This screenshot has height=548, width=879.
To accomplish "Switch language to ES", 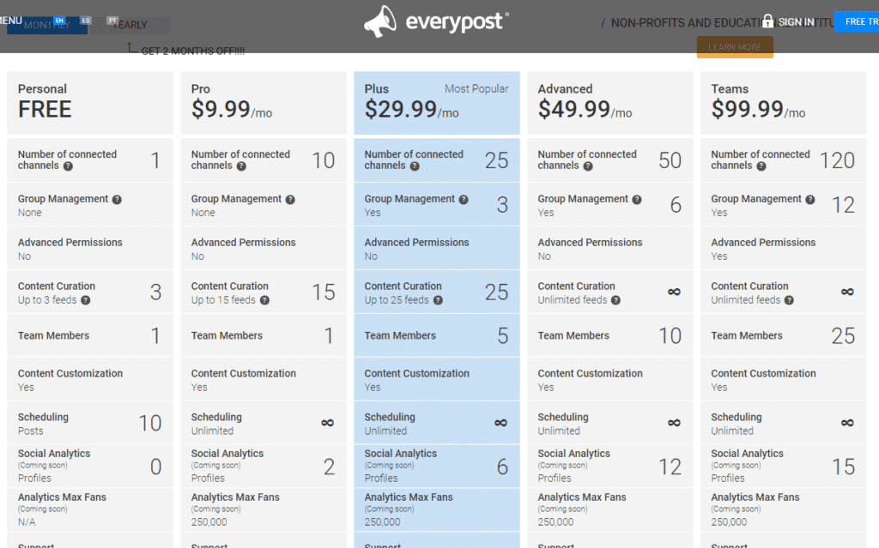I will pos(85,21).
